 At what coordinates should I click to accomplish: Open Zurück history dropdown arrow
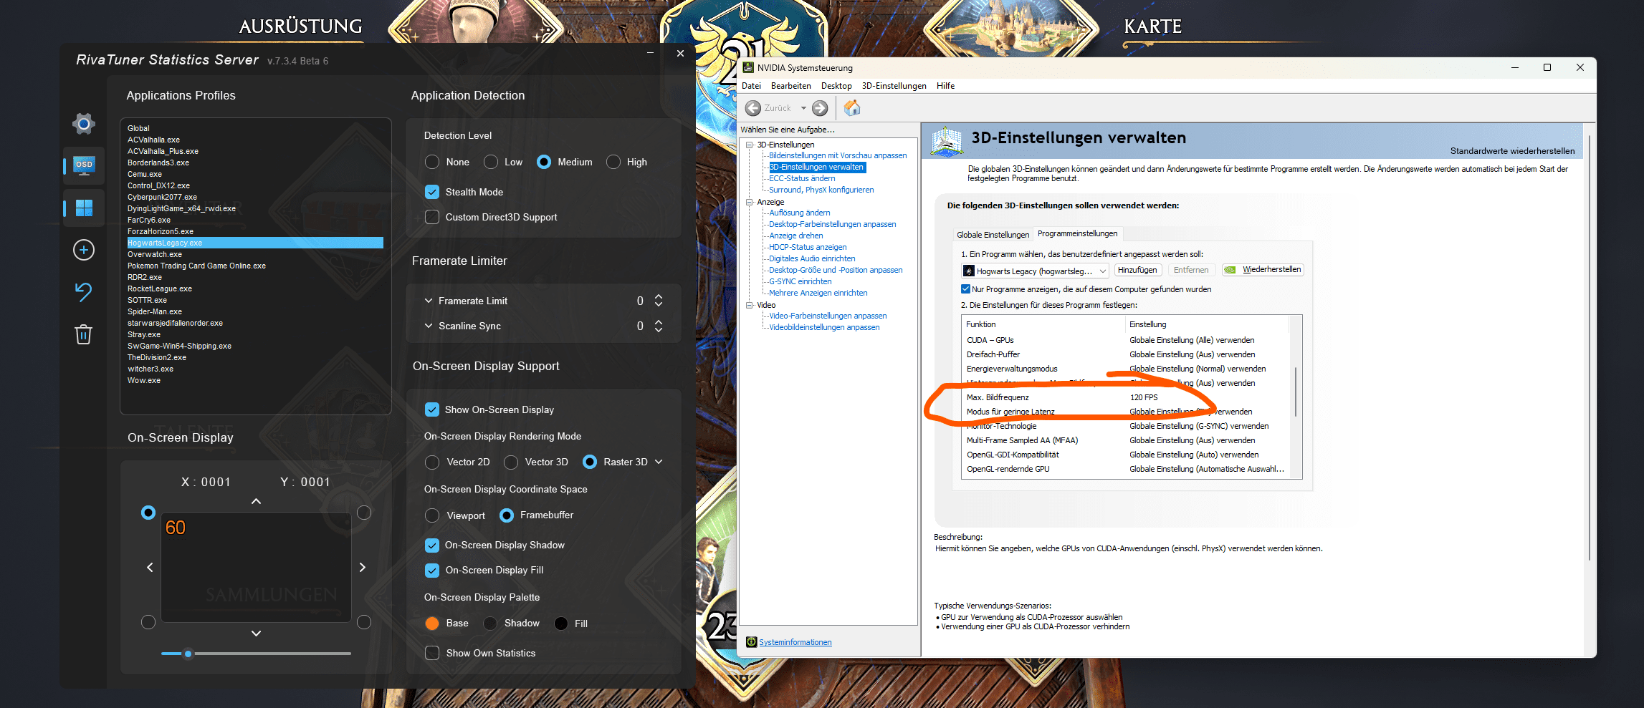(803, 108)
